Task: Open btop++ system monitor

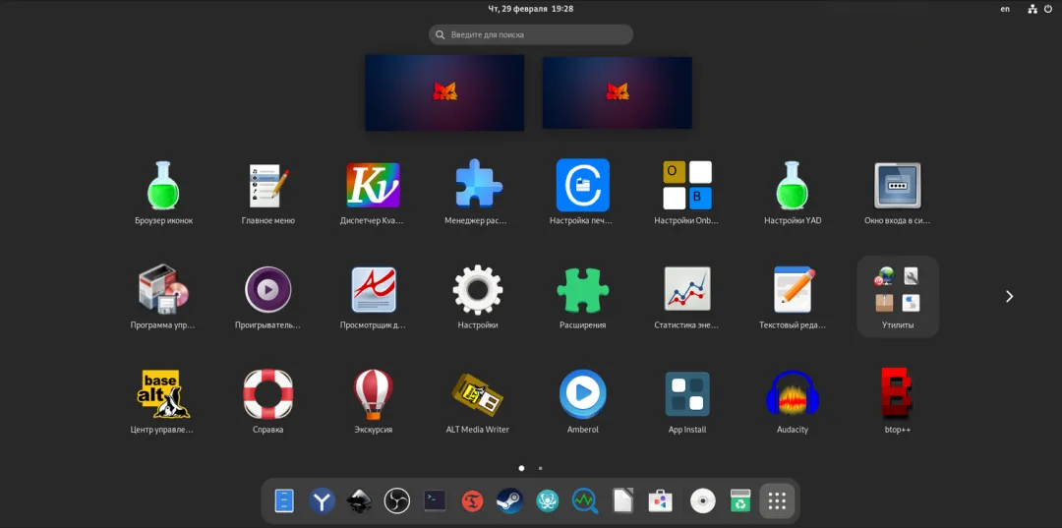Action: (898, 401)
